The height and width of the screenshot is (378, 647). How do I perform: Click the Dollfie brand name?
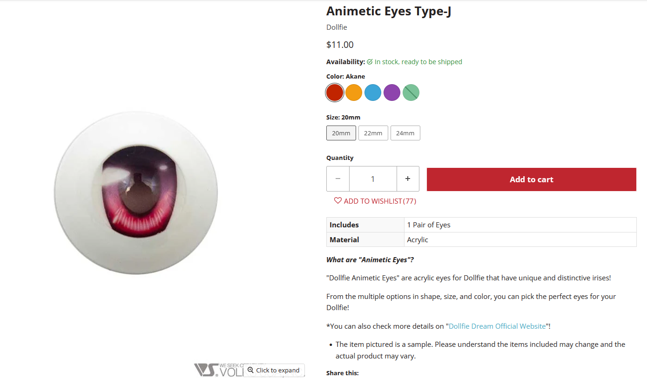coord(337,27)
